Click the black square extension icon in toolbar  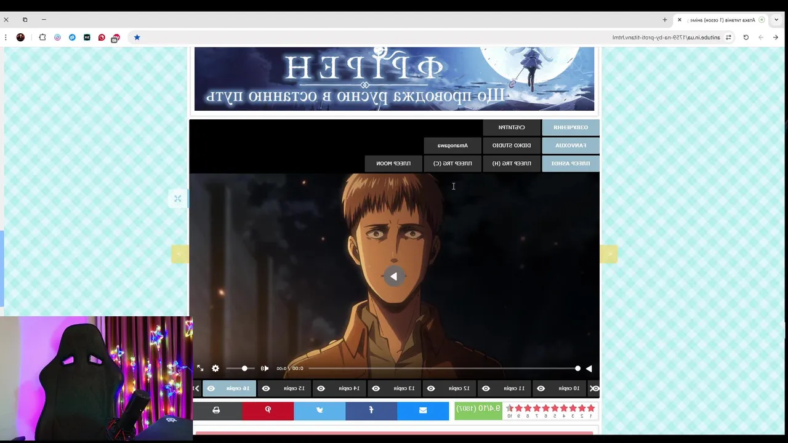pyautogui.click(x=87, y=38)
